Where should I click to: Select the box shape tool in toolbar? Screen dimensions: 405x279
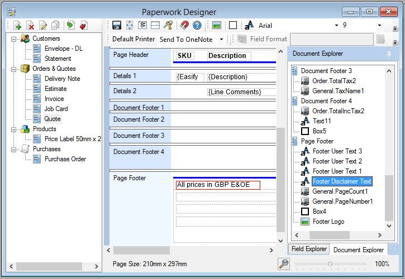[233, 25]
